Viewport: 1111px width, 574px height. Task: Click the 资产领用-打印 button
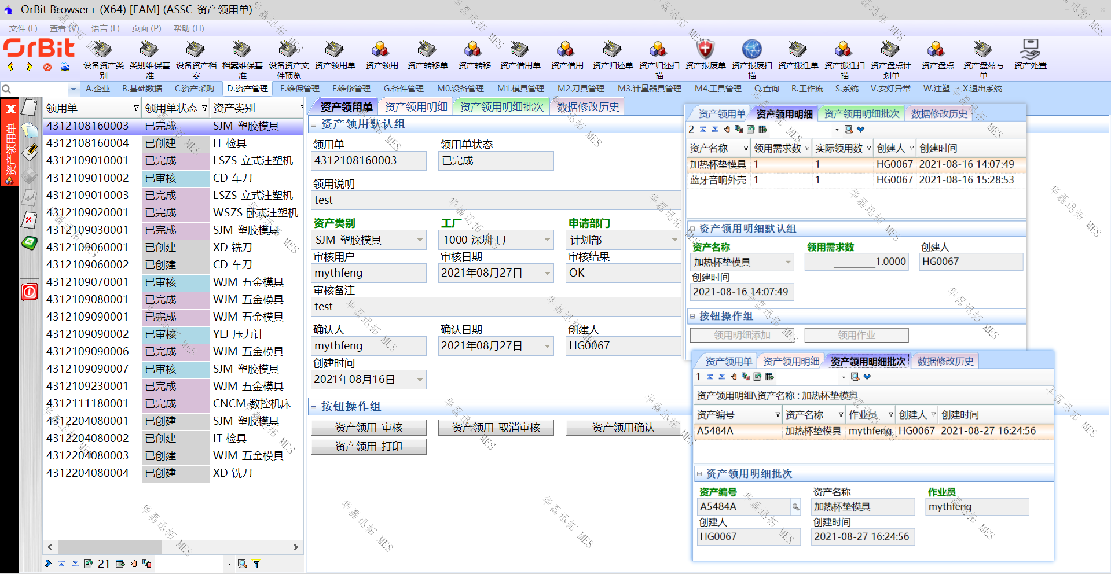click(x=369, y=447)
